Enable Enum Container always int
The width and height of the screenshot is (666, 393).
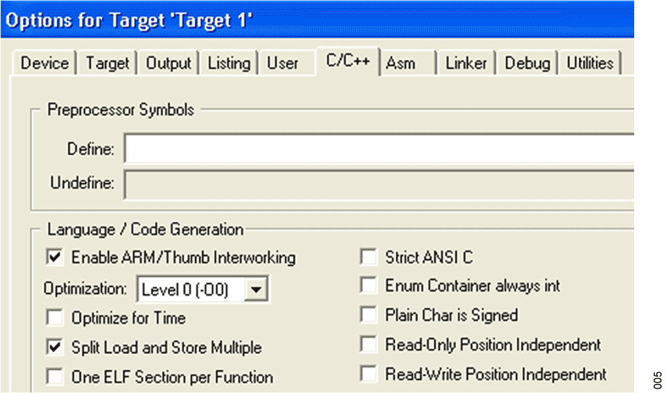[369, 286]
